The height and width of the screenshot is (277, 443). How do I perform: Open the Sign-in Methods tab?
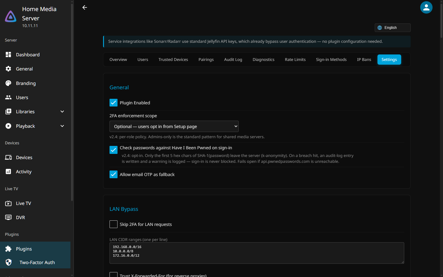331,59
